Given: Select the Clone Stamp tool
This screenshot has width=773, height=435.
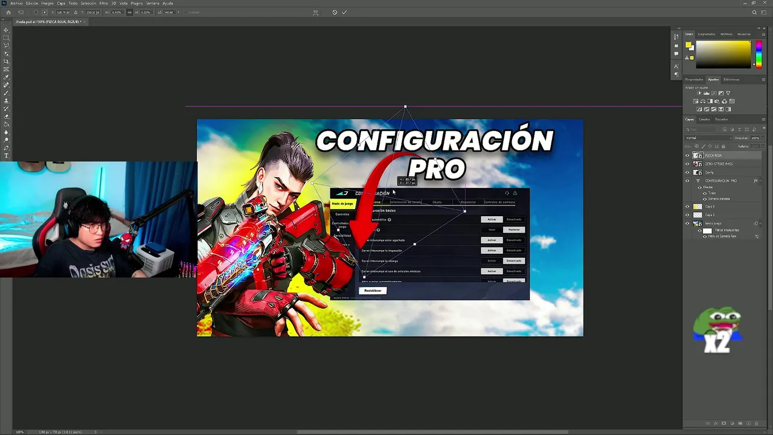Looking at the screenshot, I should tap(7, 100).
